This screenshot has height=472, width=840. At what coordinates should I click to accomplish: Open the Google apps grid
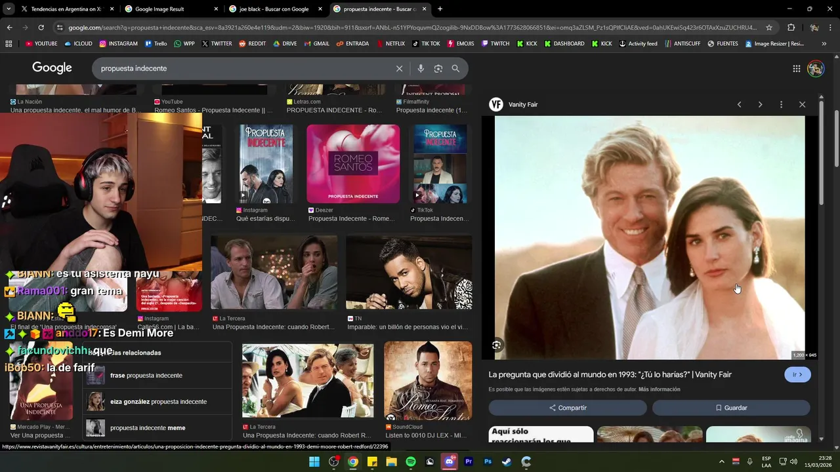click(x=796, y=68)
